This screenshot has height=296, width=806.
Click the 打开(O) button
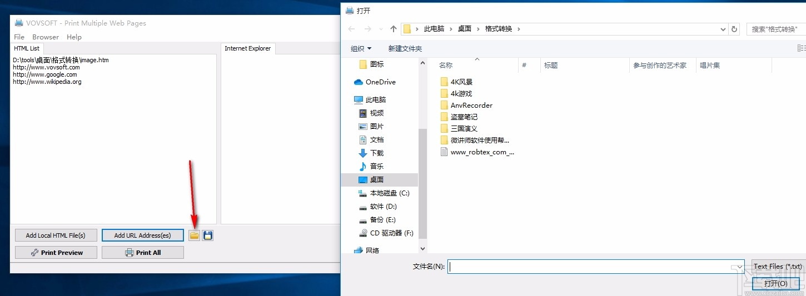[776, 284]
